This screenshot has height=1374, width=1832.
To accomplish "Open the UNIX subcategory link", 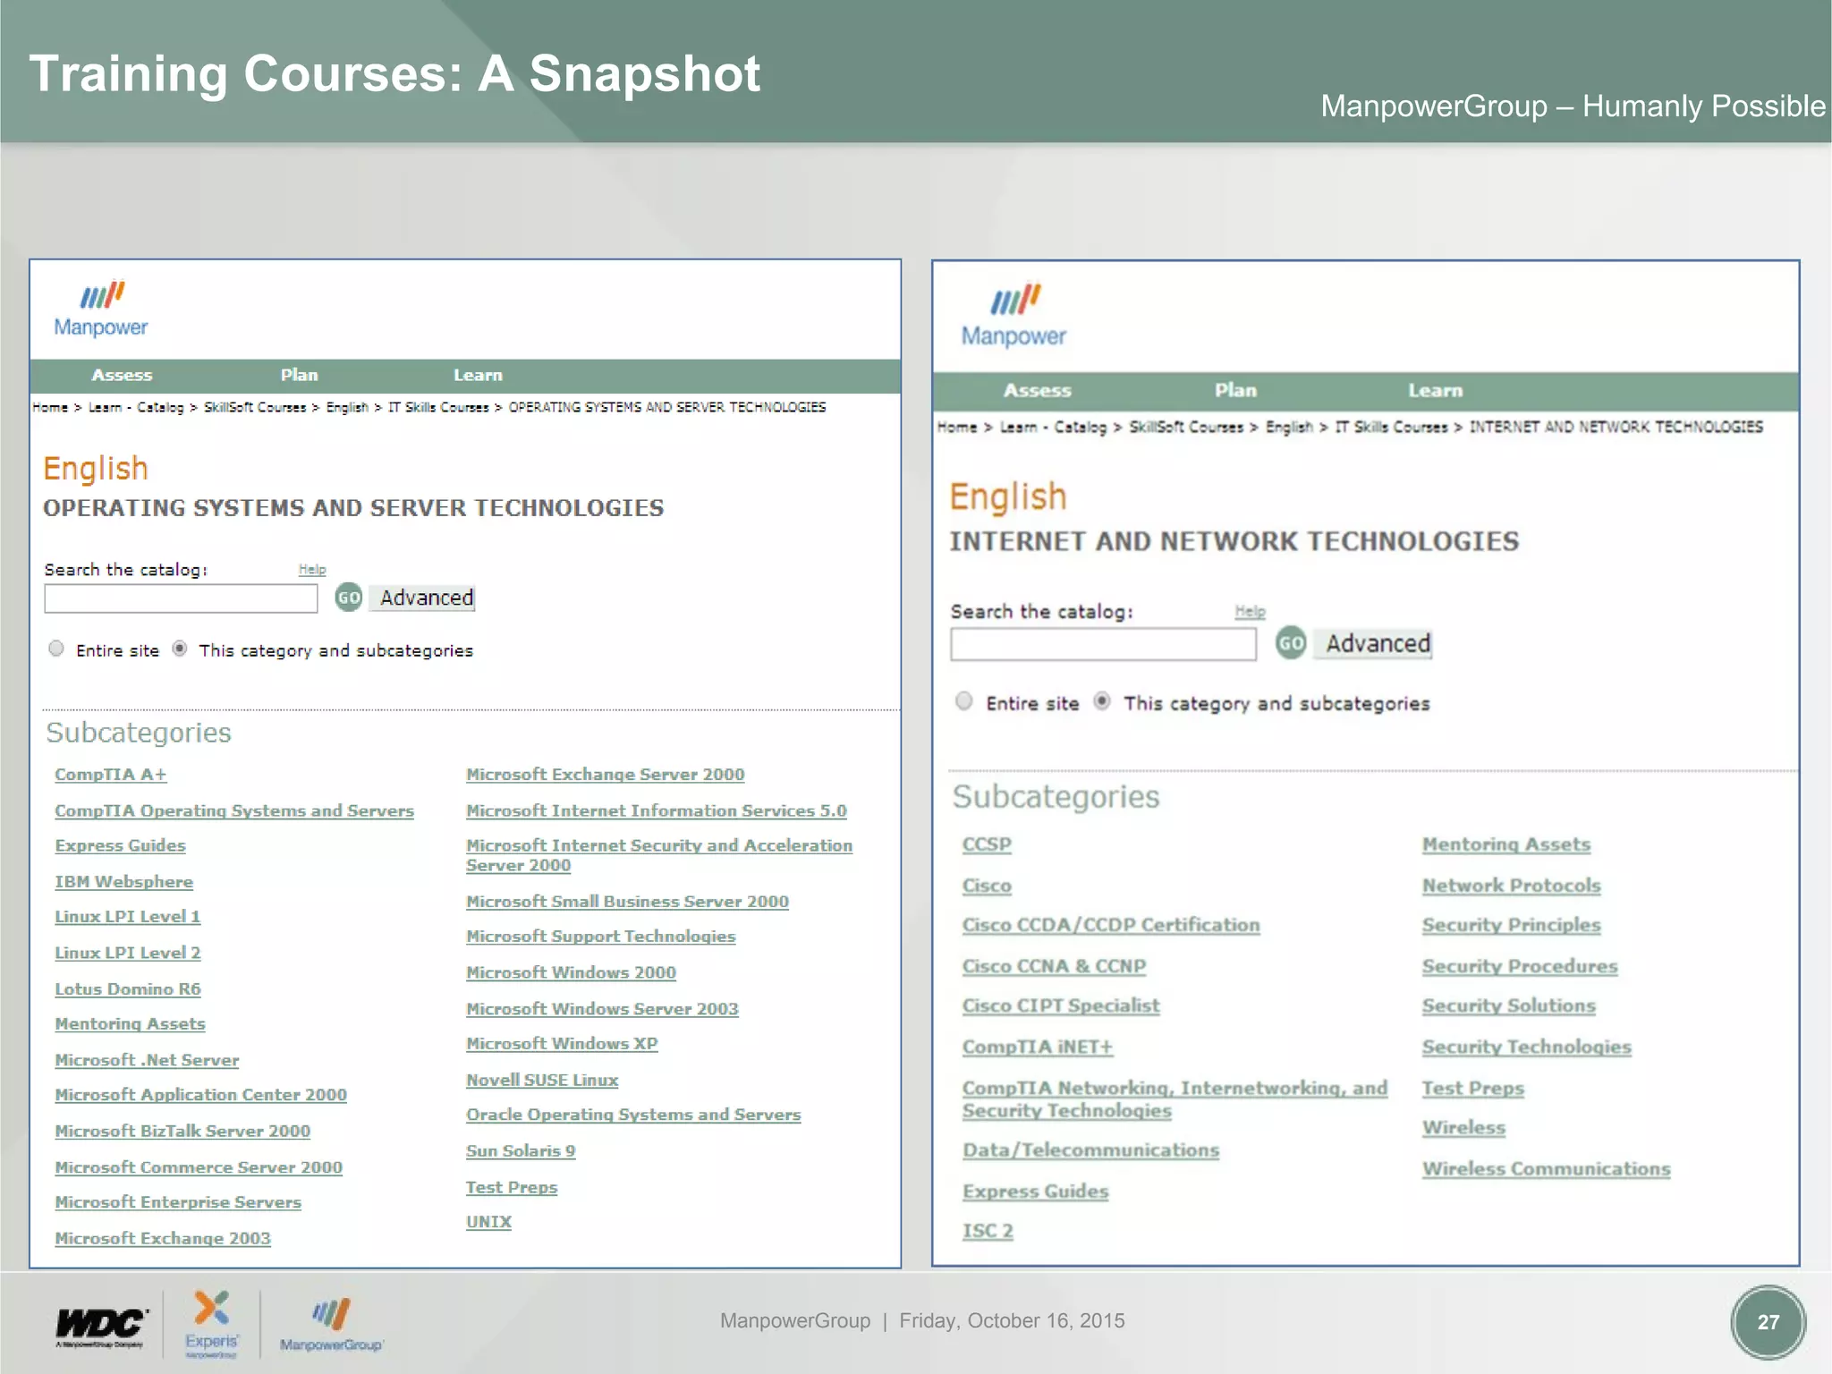I will click(x=488, y=1222).
